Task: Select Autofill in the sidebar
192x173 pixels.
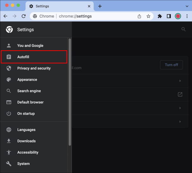Action: coord(34,57)
